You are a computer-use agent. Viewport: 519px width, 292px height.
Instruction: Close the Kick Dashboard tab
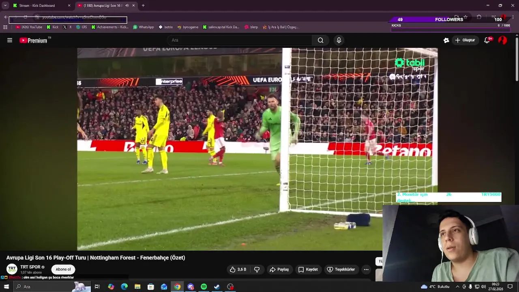[x=69, y=6]
